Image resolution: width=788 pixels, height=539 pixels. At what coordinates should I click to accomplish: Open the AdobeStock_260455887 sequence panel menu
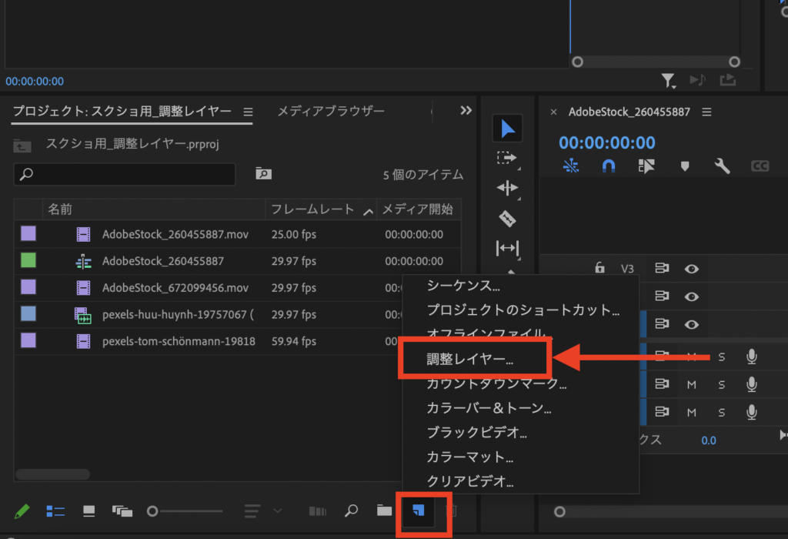click(706, 112)
